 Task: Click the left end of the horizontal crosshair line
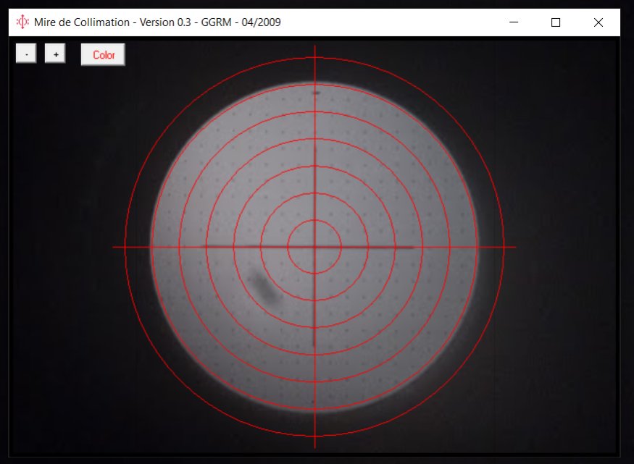(x=114, y=247)
